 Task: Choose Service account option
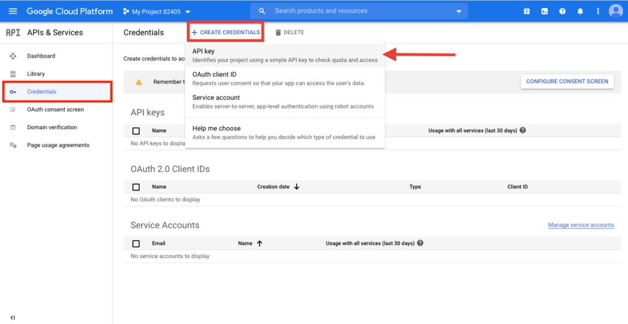pyautogui.click(x=285, y=102)
